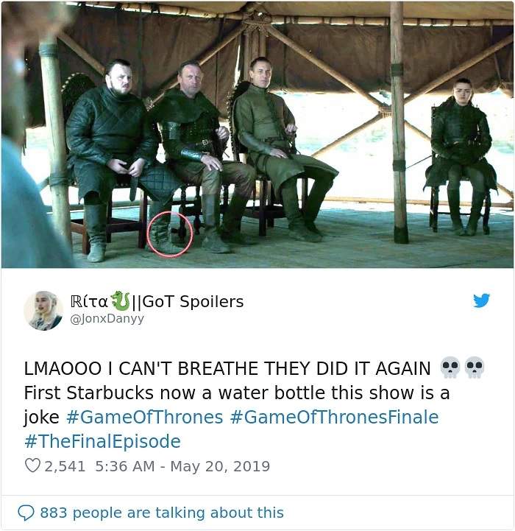
Task: Click the red circle around the water bottle
Action: pyautogui.click(x=170, y=234)
